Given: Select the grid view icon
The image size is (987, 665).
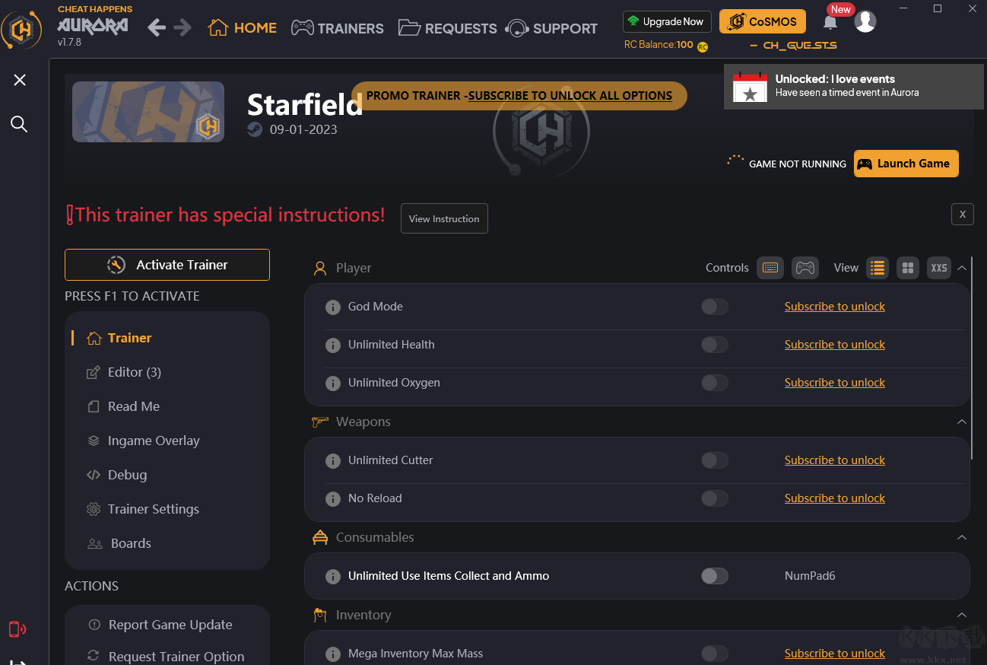Looking at the screenshot, I should (907, 268).
